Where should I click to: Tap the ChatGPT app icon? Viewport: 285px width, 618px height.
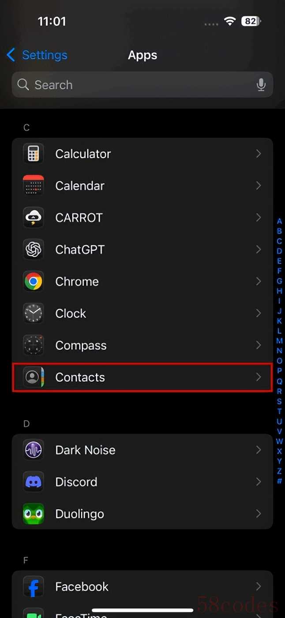(34, 250)
